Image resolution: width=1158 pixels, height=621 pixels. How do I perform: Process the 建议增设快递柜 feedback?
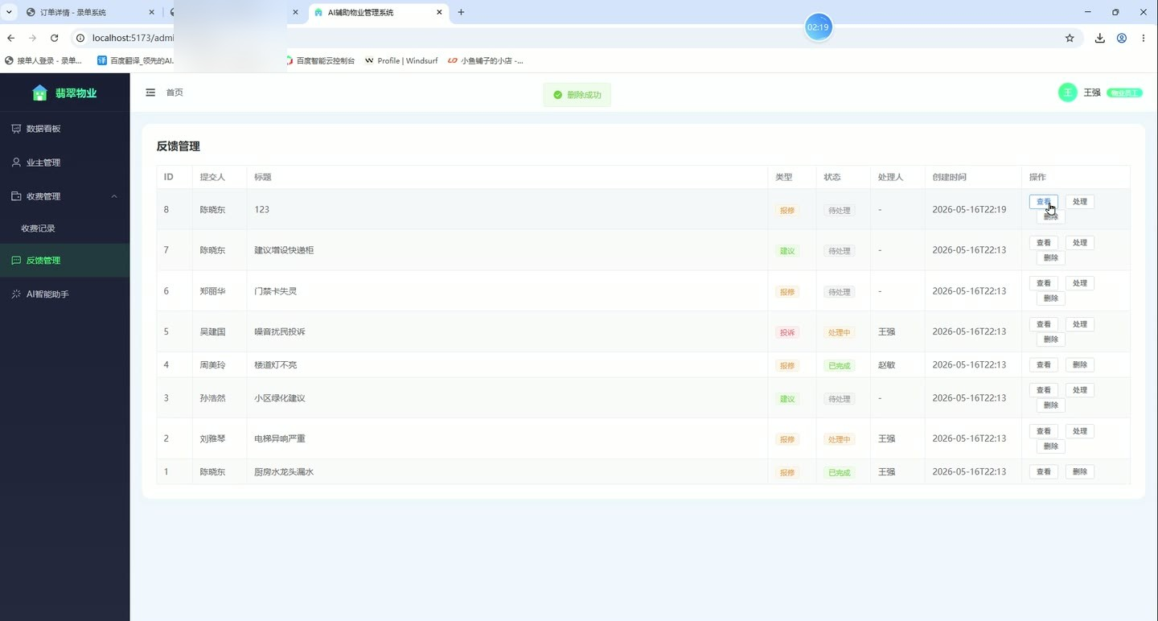(1080, 243)
